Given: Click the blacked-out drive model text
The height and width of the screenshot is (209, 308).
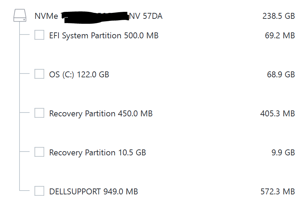Looking at the screenshot, I should [95, 16].
